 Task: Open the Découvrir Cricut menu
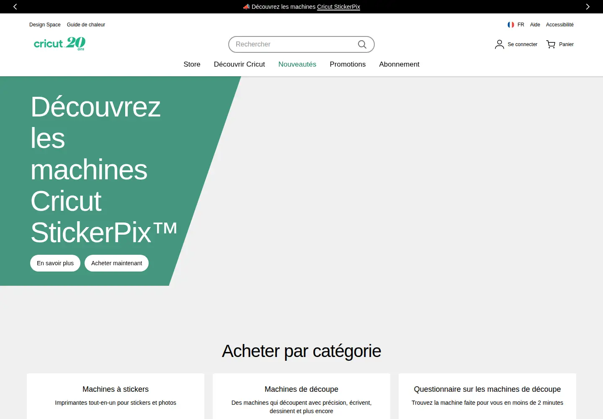pyautogui.click(x=240, y=64)
